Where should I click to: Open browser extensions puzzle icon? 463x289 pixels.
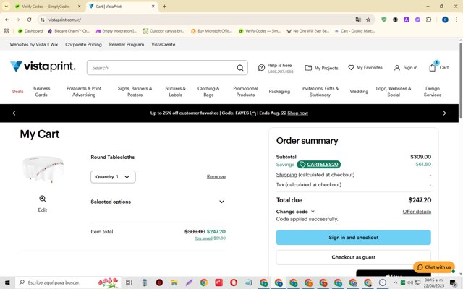click(x=429, y=20)
